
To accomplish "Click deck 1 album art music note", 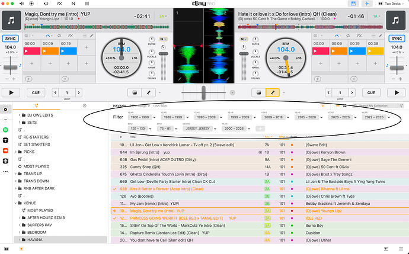I will tap(11, 20).
